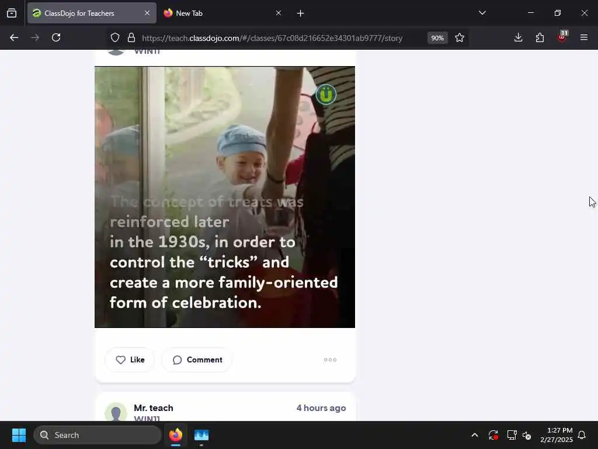
Task: Minimize the Firefox window
Action: point(530,13)
